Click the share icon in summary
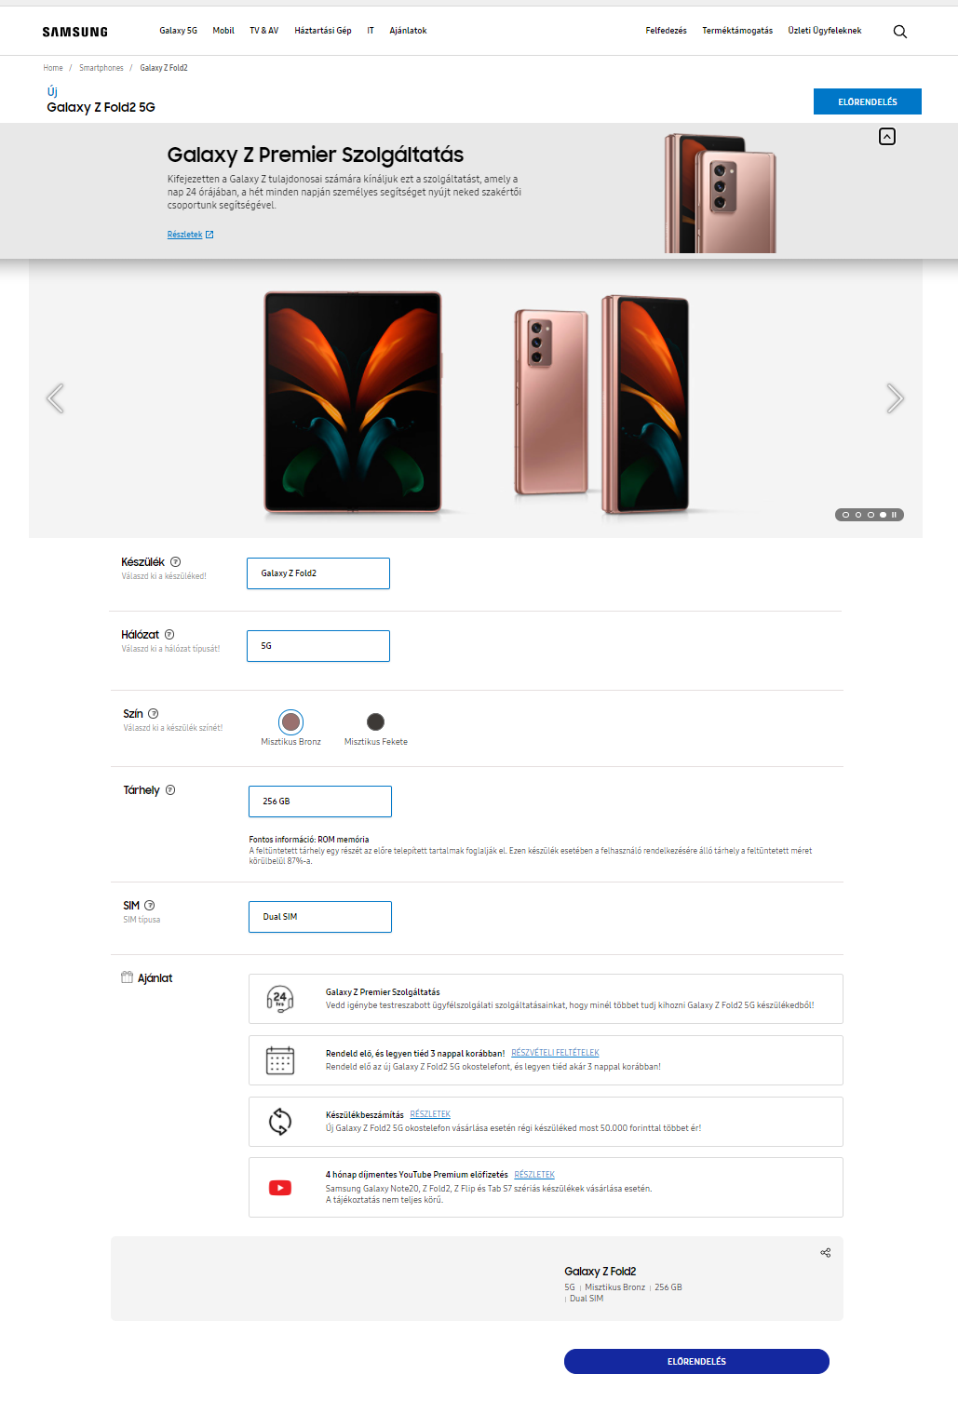958x1401 pixels. tap(825, 1253)
